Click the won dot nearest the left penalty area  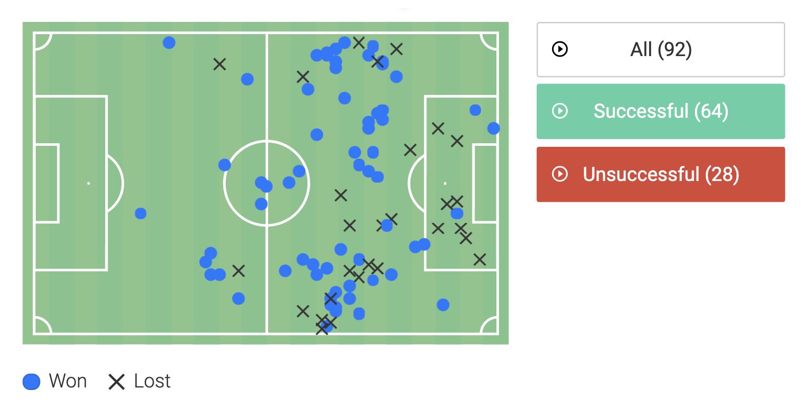[x=140, y=213]
